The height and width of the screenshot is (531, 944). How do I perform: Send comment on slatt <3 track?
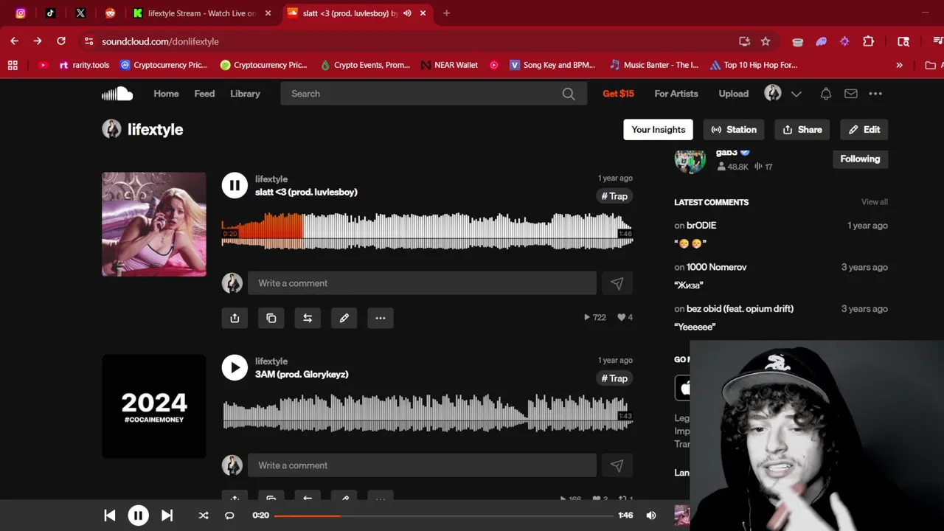click(617, 283)
